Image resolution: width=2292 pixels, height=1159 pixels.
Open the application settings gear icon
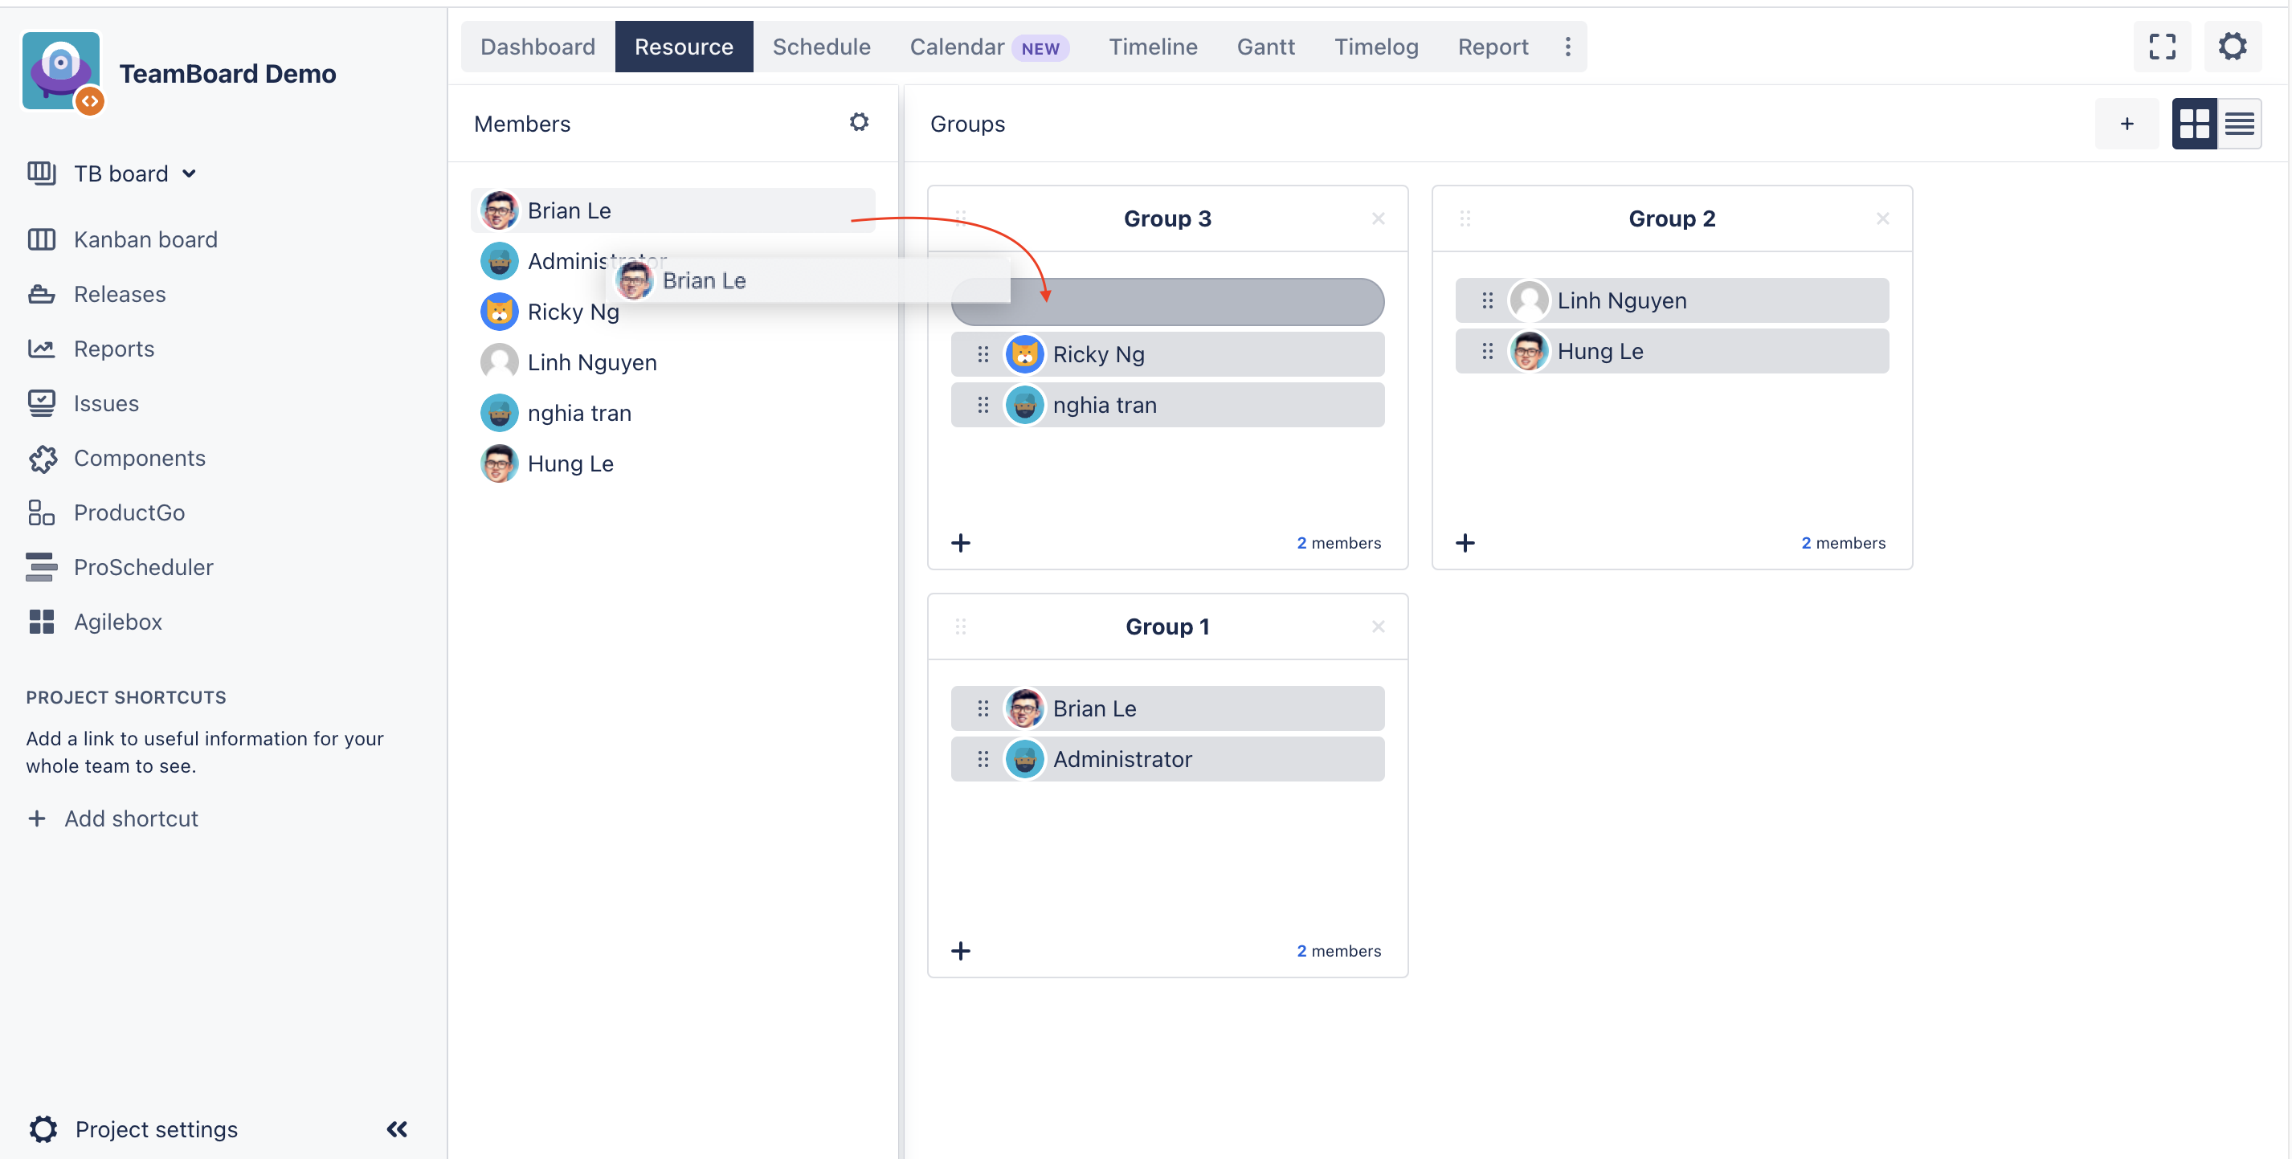2233,44
